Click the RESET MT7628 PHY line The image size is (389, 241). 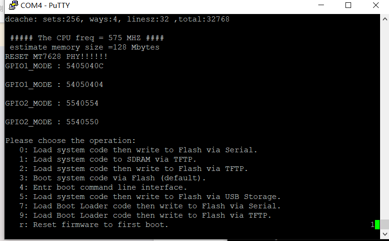pos(56,57)
